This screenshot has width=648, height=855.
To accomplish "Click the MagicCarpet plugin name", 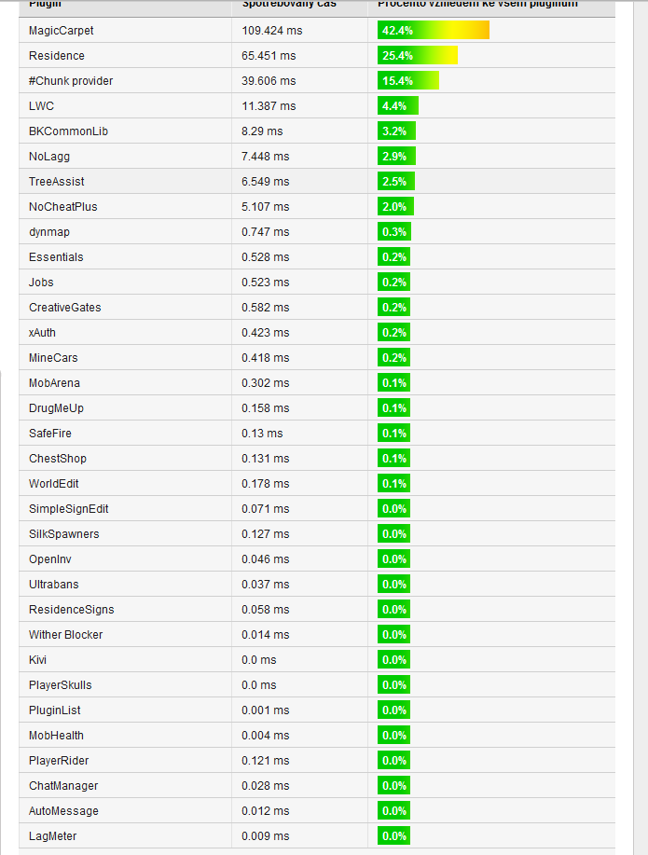I will (62, 31).
